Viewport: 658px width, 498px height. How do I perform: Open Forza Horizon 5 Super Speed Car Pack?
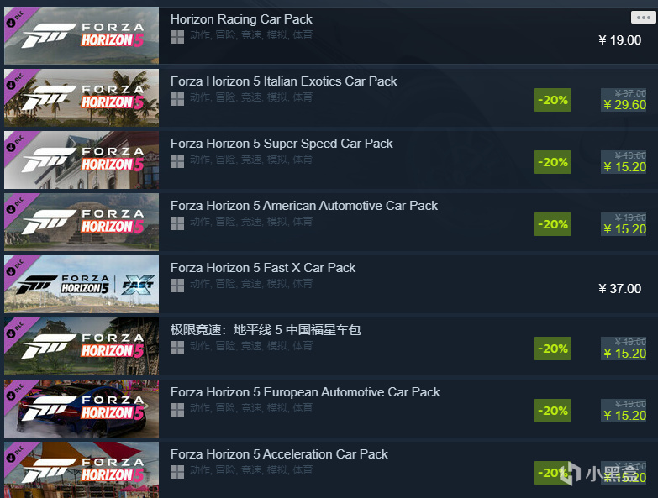click(282, 144)
